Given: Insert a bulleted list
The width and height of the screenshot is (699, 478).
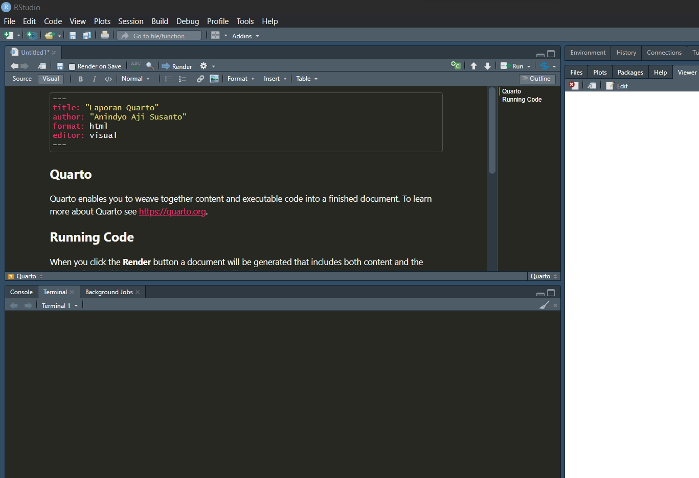Looking at the screenshot, I should pyautogui.click(x=168, y=79).
